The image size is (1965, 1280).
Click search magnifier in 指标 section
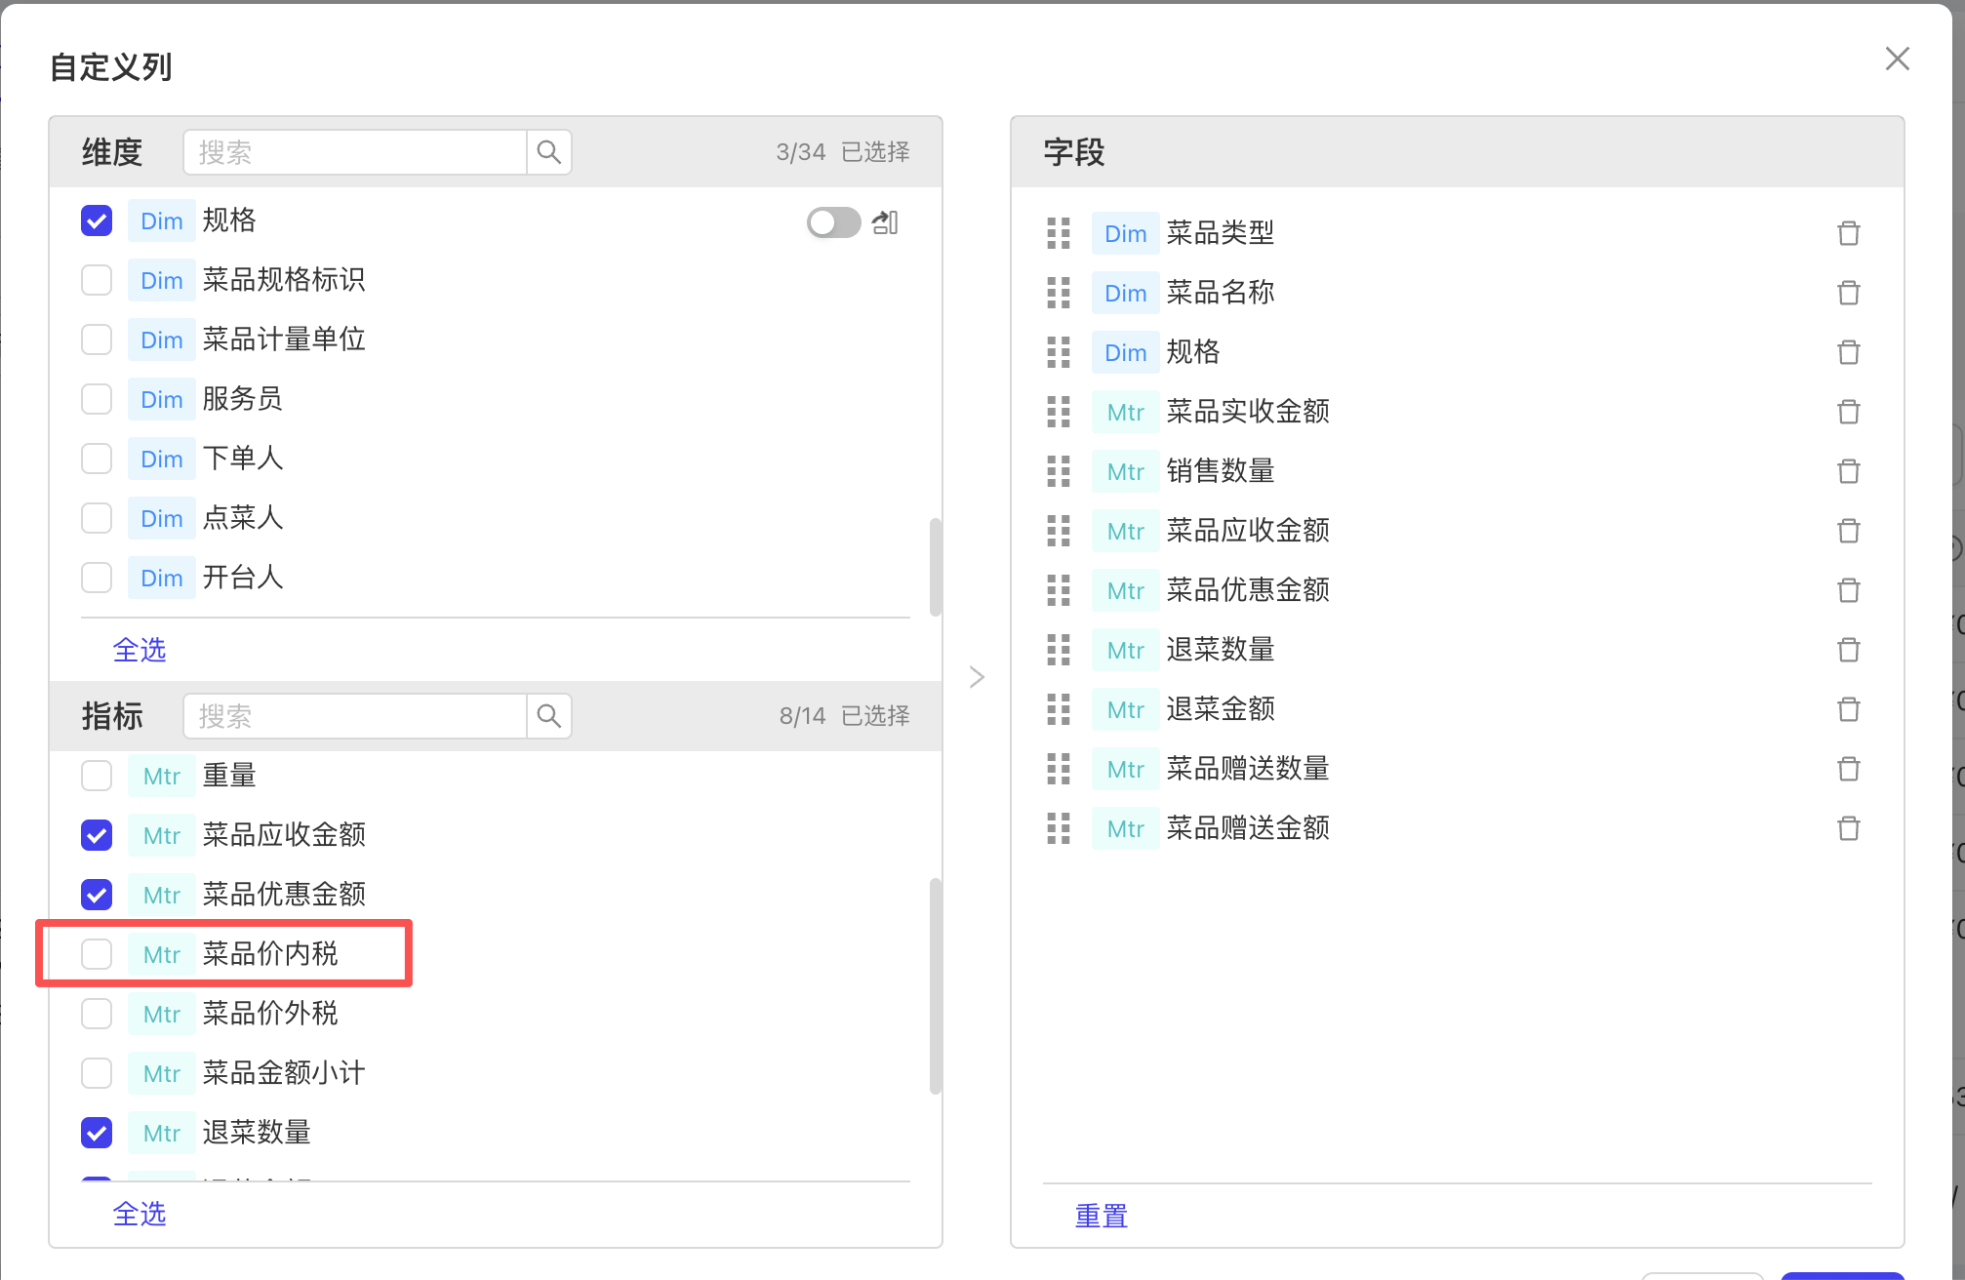tap(549, 716)
